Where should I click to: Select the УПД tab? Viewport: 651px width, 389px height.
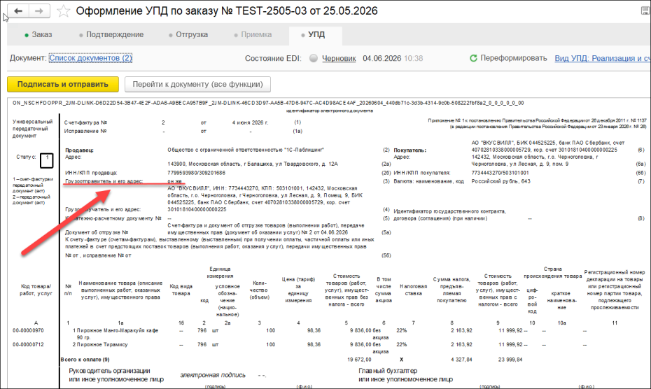316,35
